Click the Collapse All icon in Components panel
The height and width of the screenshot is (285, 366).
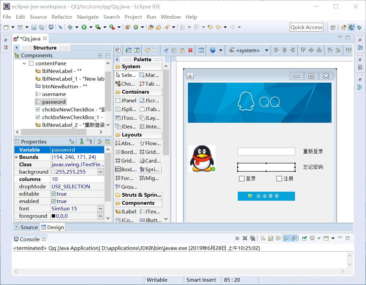click(108, 56)
